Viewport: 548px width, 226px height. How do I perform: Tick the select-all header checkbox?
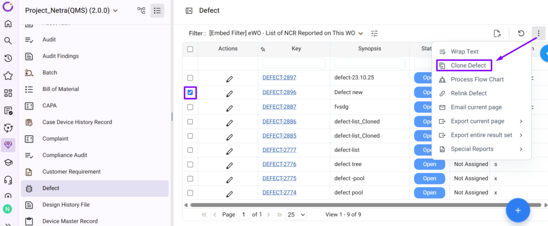click(190, 49)
